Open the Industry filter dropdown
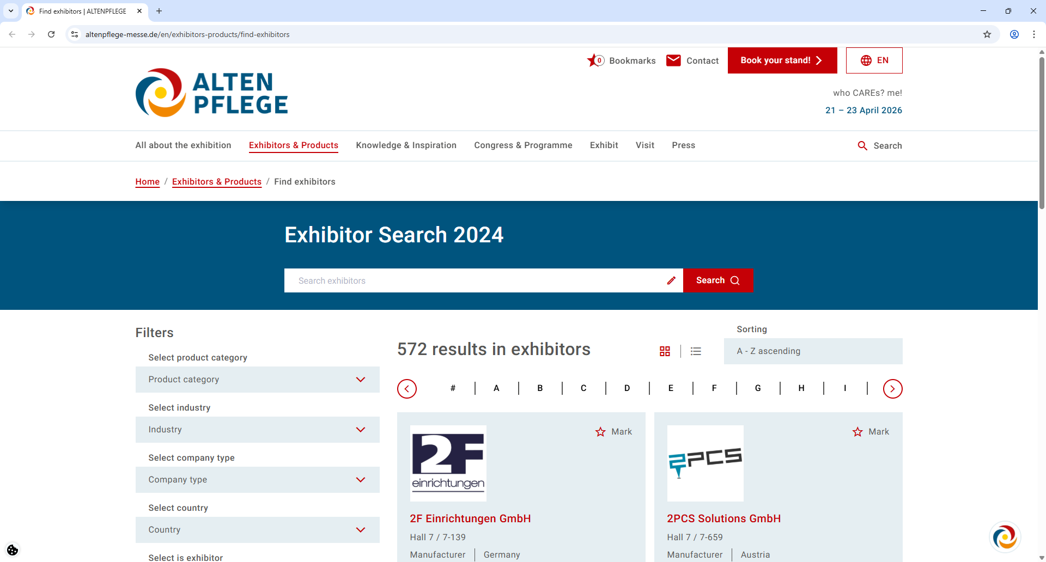This screenshot has width=1046, height=562. tap(257, 430)
